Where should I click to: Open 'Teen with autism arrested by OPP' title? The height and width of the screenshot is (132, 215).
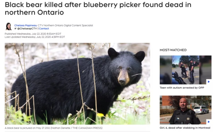coord(182,88)
